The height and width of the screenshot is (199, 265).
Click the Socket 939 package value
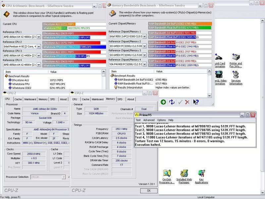pos(45,118)
